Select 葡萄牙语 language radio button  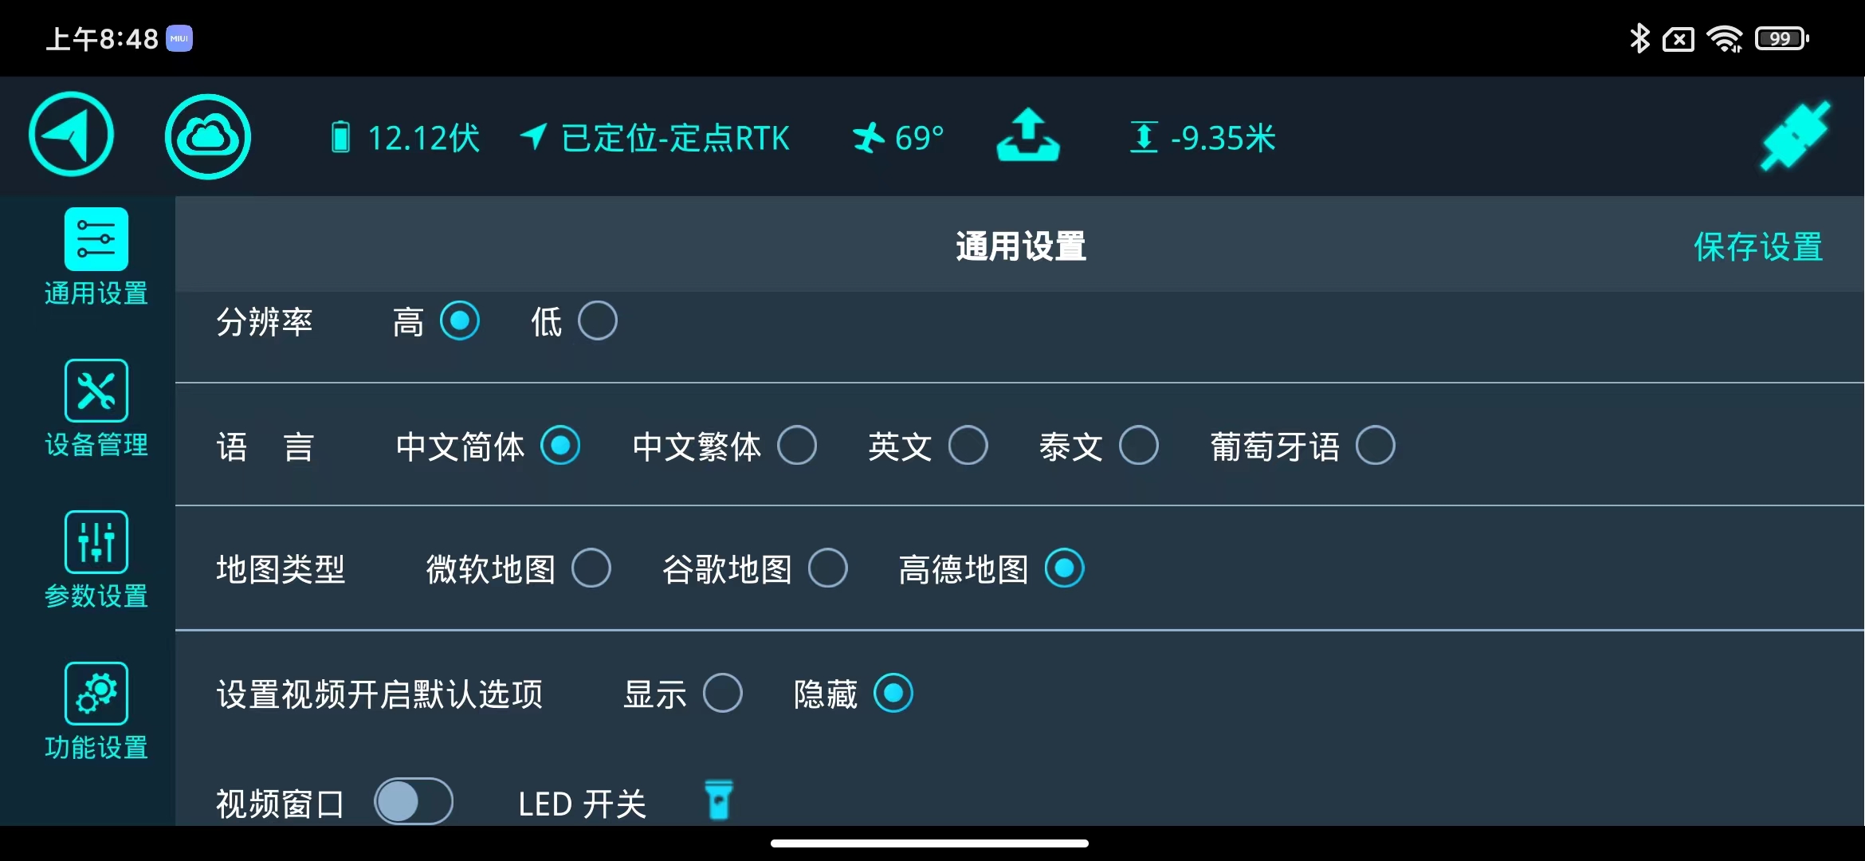point(1375,446)
